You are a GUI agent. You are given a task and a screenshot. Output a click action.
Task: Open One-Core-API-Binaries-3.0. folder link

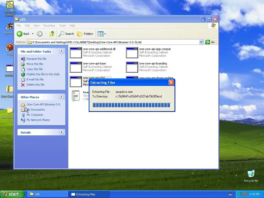pos(44,105)
